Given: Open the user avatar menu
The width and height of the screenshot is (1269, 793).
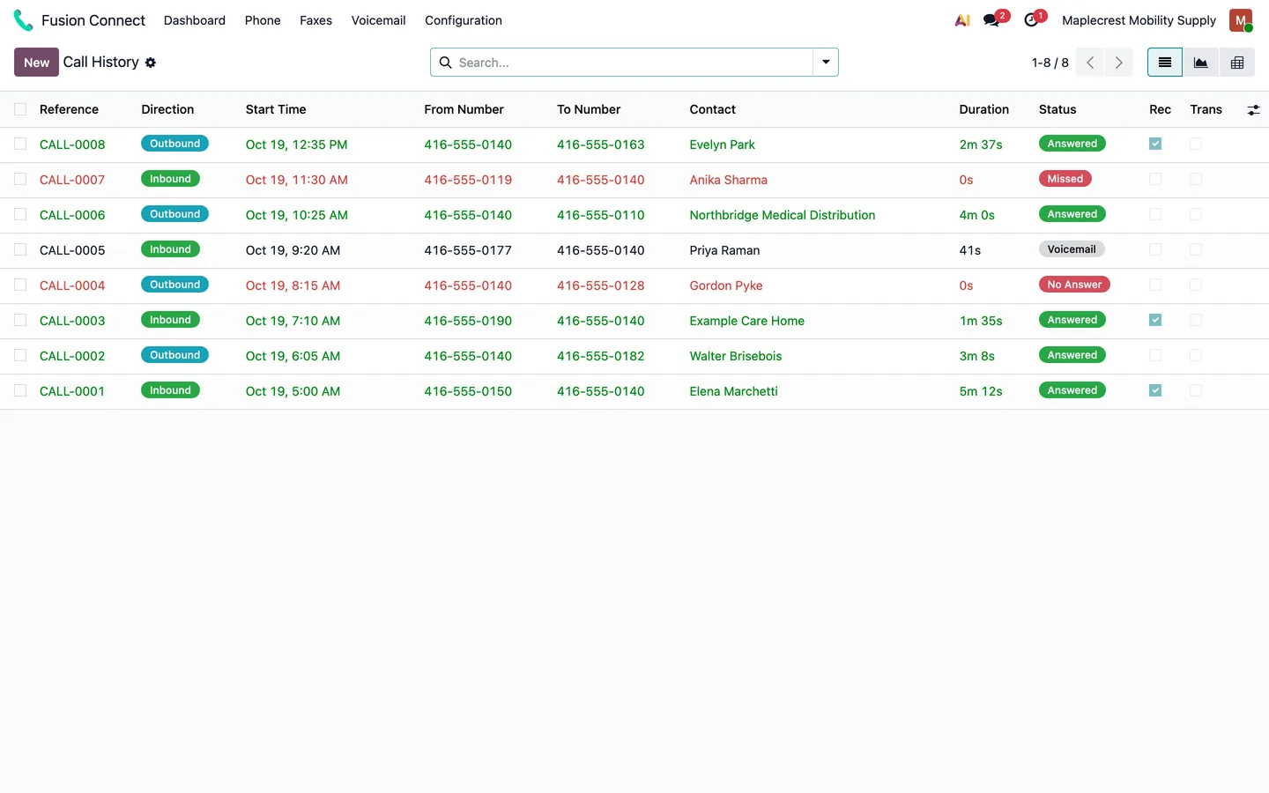Looking at the screenshot, I should 1241,20.
